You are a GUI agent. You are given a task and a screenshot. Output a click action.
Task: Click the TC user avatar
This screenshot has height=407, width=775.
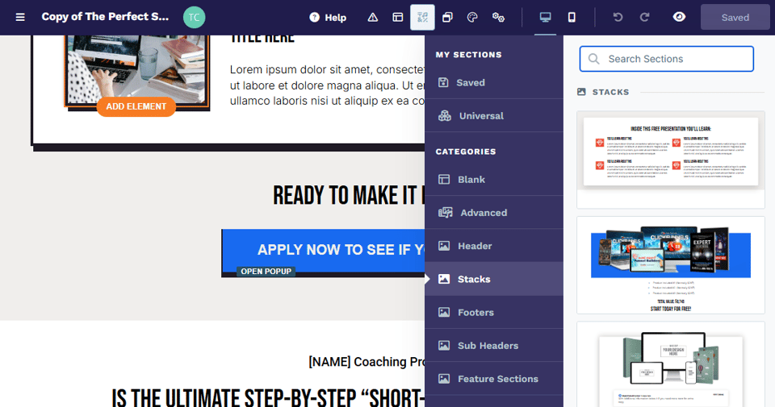[195, 17]
